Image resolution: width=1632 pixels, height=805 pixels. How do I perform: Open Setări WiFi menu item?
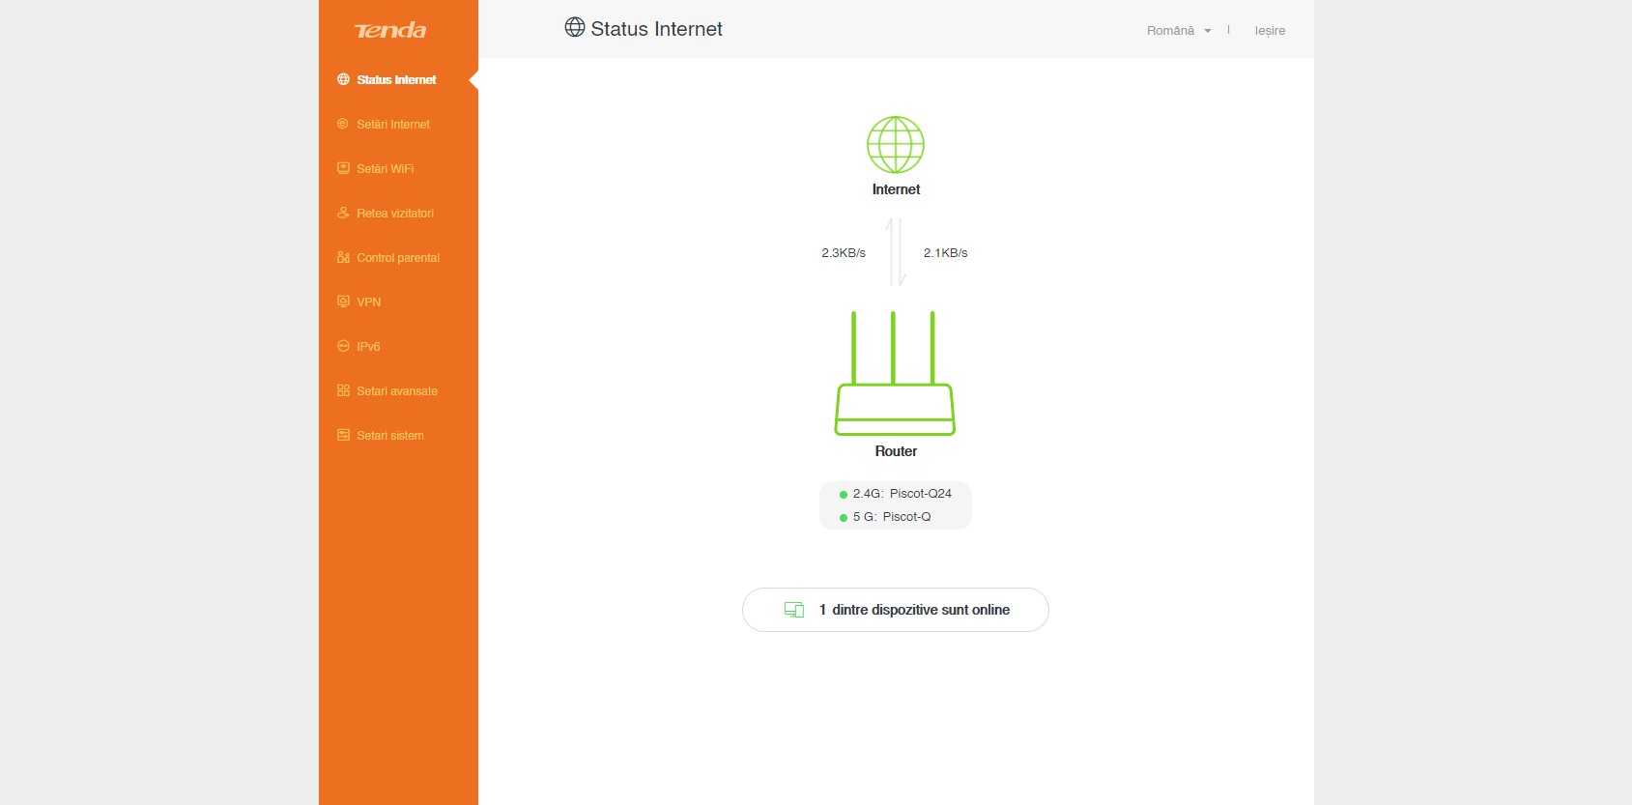pyautogui.click(x=386, y=169)
